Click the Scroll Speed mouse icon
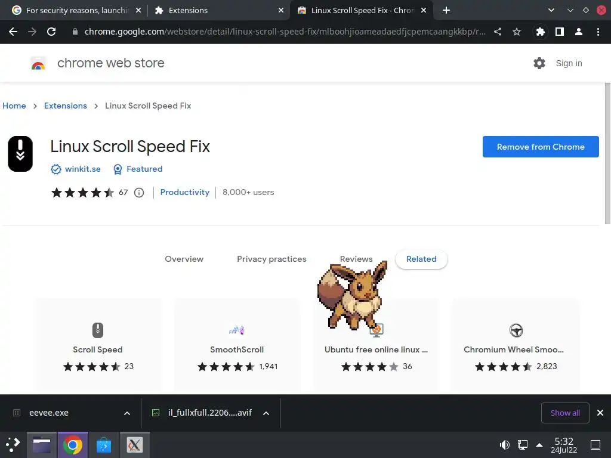Screen dimensions: 611x458 [98, 330]
